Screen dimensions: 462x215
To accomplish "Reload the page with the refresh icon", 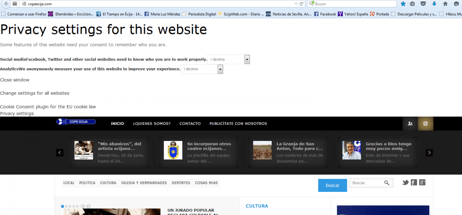I will pos(302,4).
